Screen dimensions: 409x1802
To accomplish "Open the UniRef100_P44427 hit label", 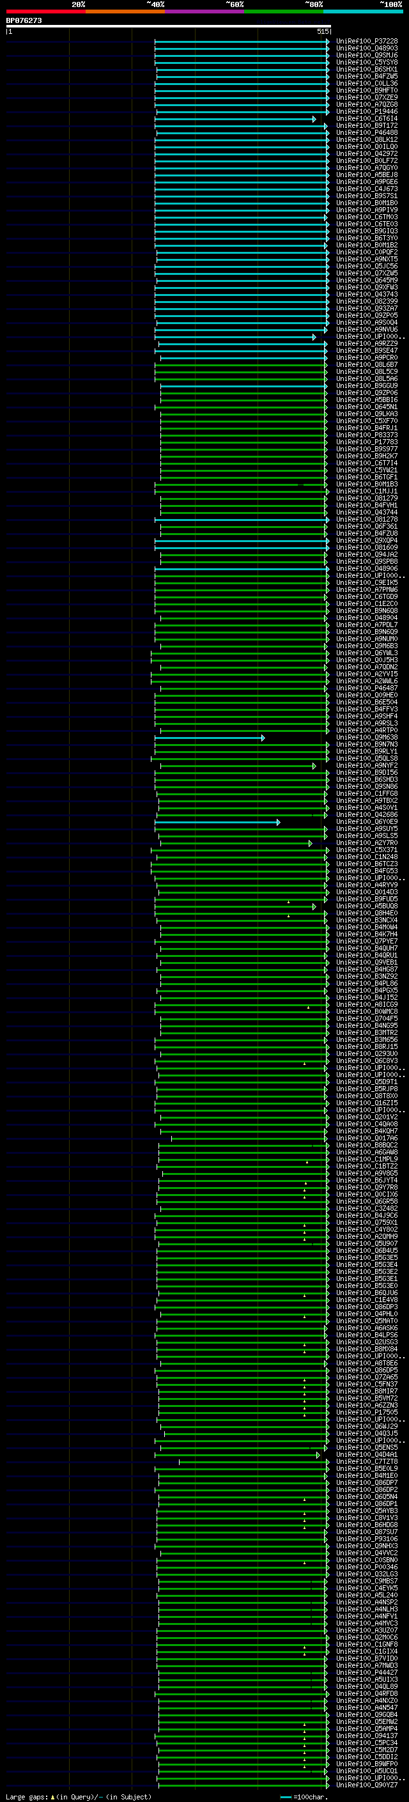I will [x=367, y=1673].
